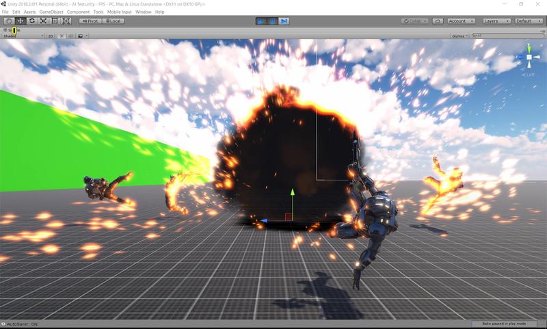Image resolution: width=547 pixels, height=329 pixels.
Task: Open the Edit menu
Action: coord(16,12)
